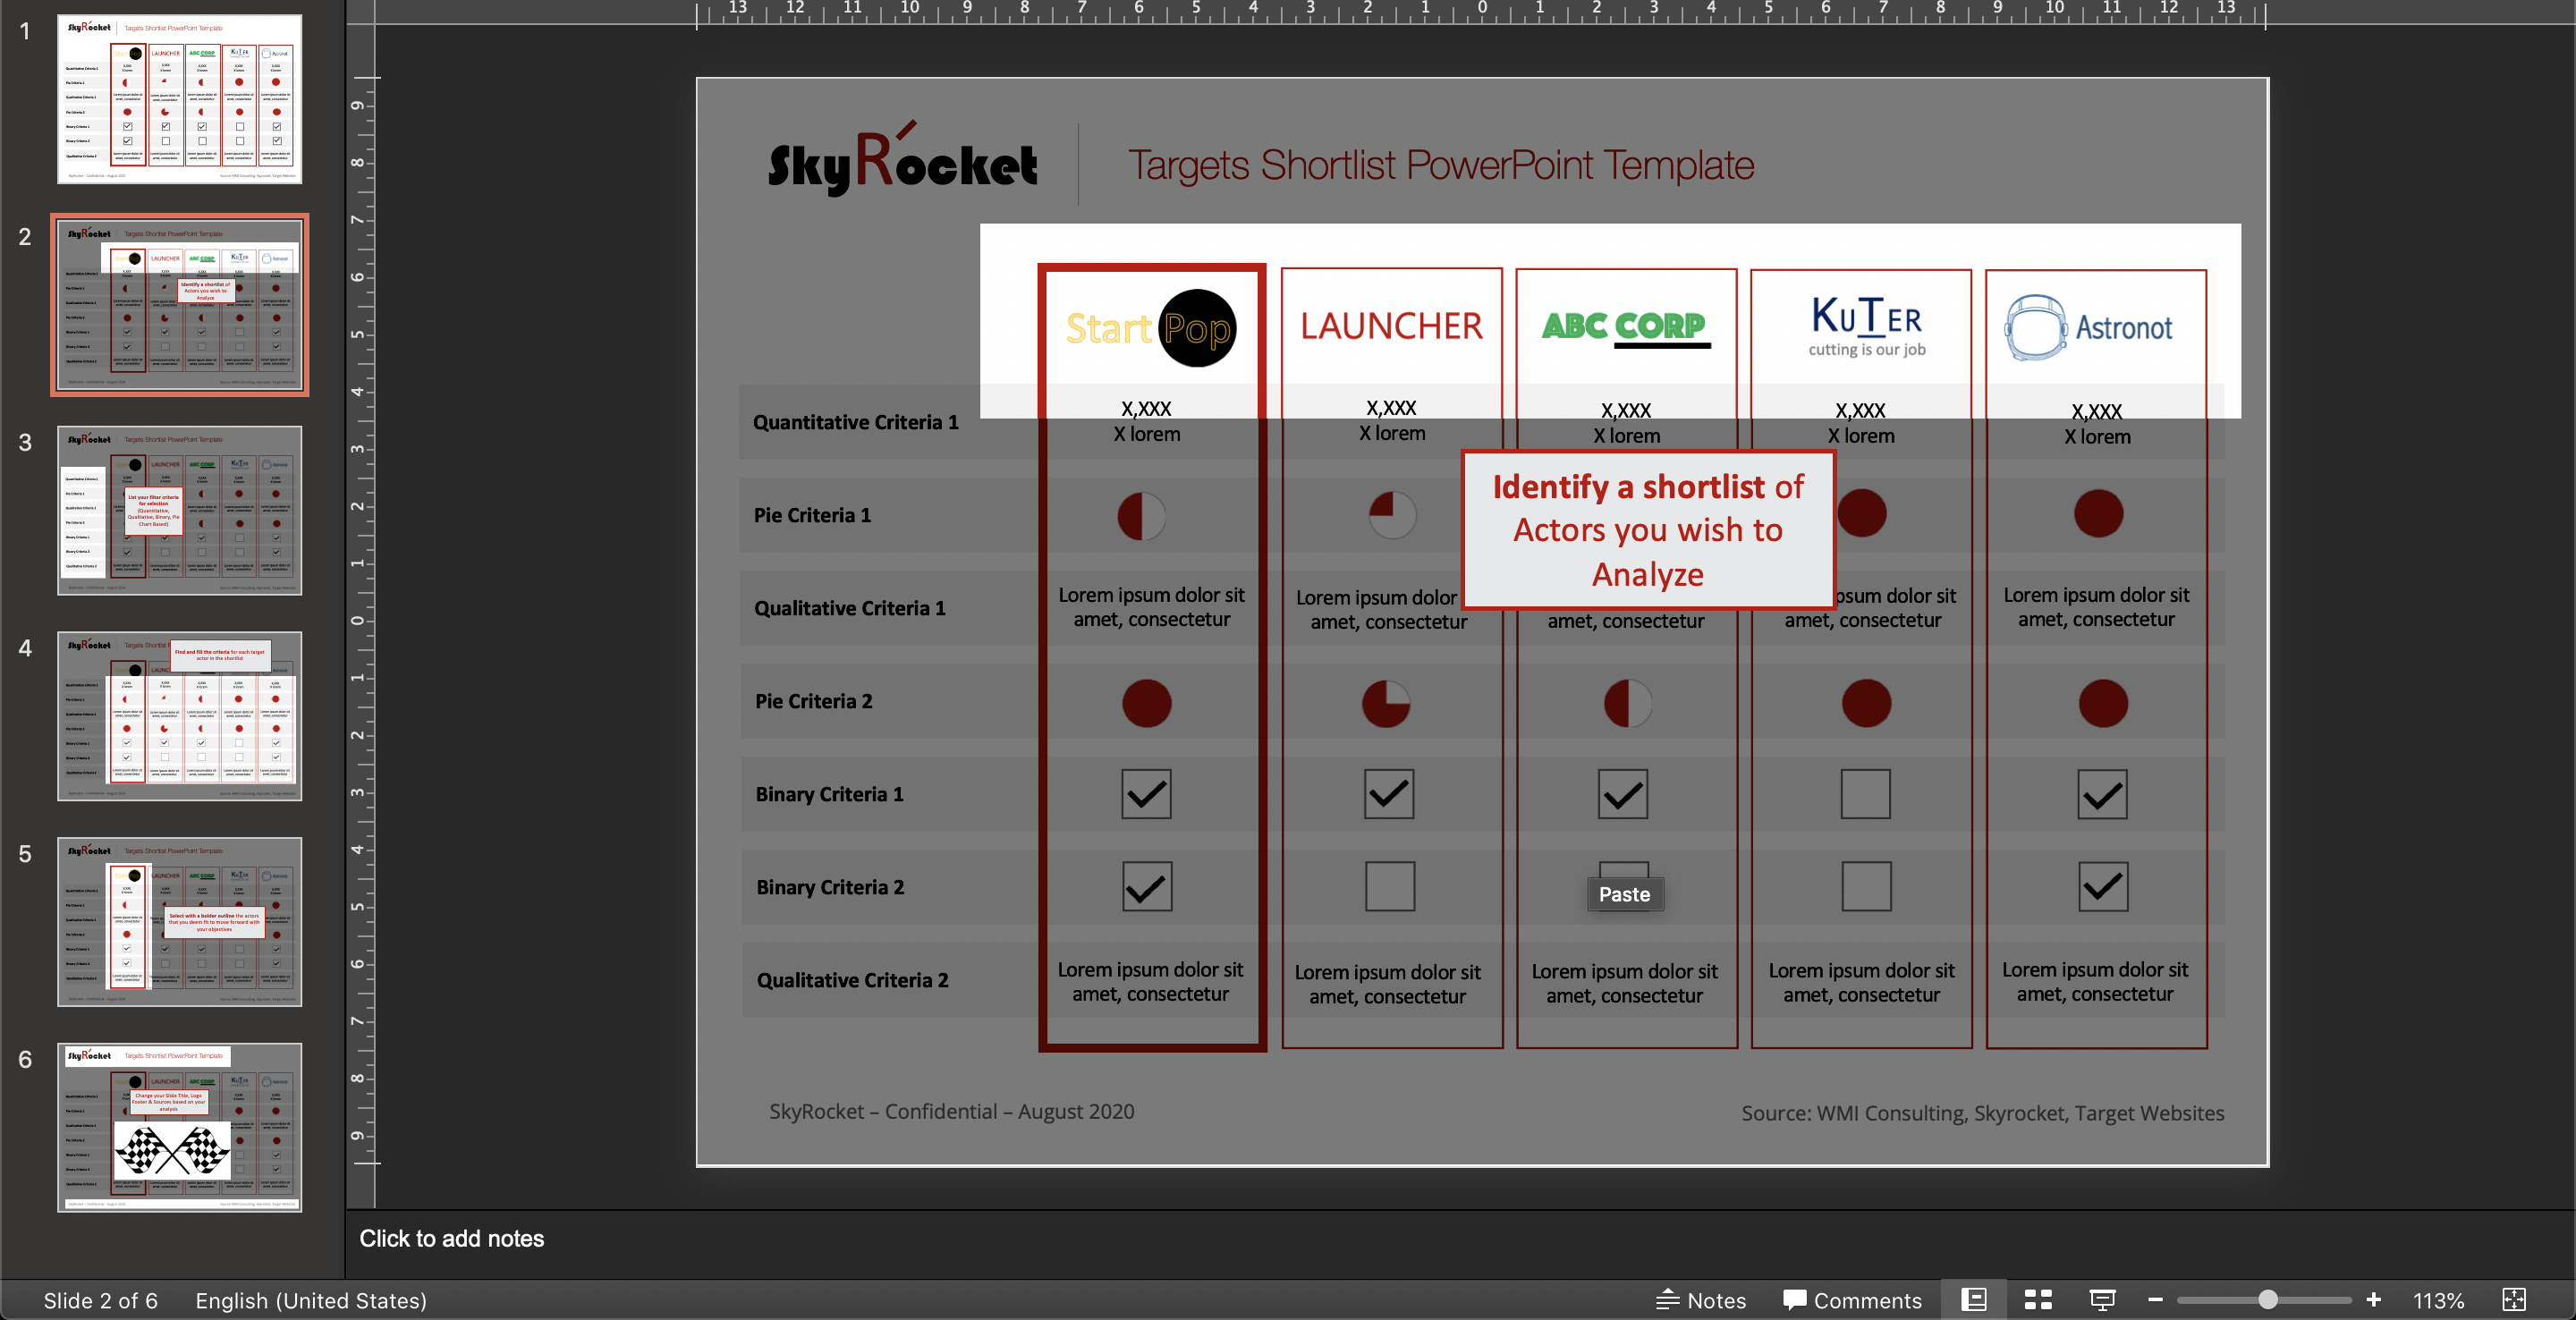Switch to Normal view icon
This screenshot has height=1320, width=2576.
pyautogui.click(x=1974, y=1300)
